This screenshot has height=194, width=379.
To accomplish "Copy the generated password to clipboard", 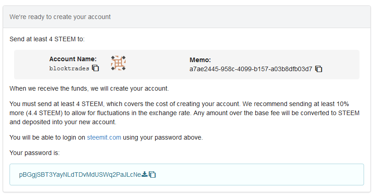I will point(152,175).
